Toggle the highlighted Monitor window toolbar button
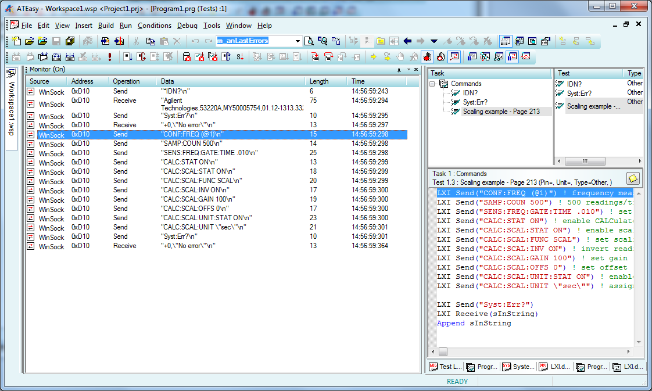This screenshot has height=391, width=652. point(513,56)
